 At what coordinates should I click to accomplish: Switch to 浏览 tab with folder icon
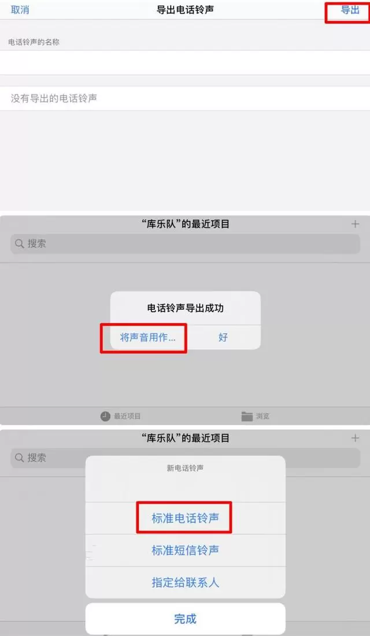256,416
